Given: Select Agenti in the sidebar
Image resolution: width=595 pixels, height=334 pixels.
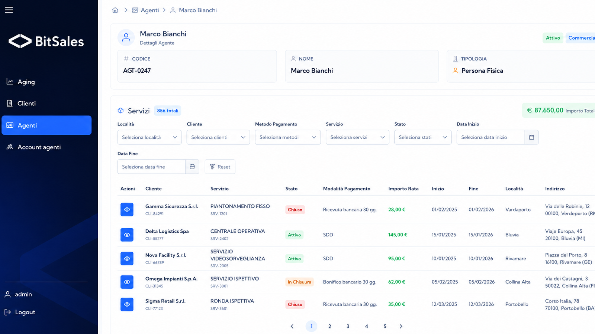Looking at the screenshot, I should point(46,125).
